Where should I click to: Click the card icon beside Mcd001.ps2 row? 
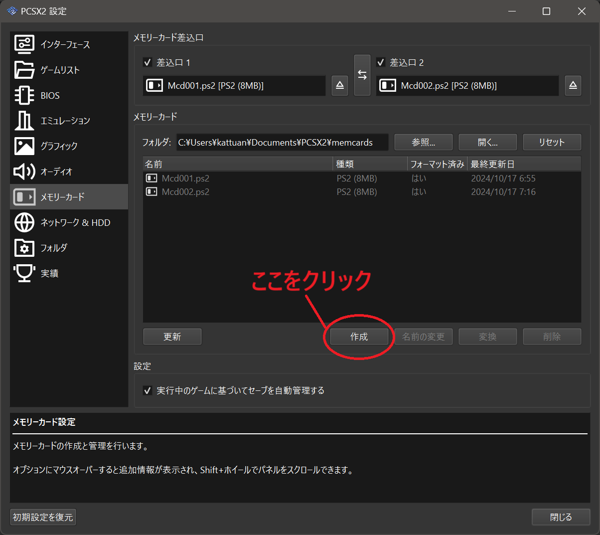coord(151,178)
